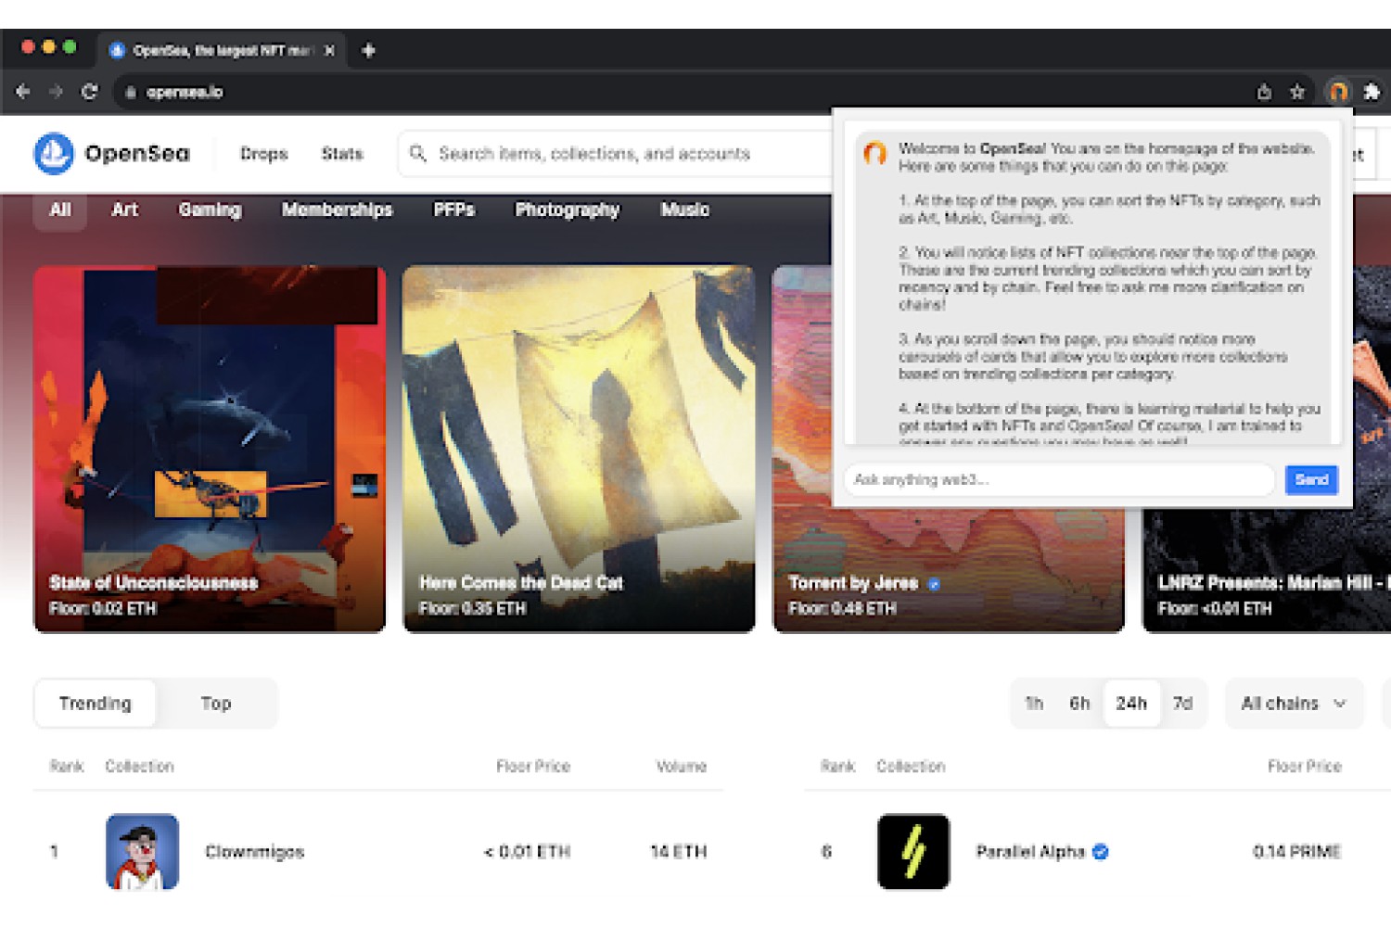
Task: Select the Gaming category
Action: click(210, 210)
